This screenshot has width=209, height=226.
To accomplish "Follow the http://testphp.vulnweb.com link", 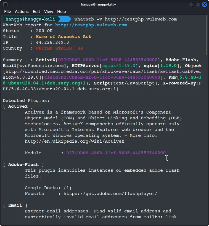I will [92, 25].
